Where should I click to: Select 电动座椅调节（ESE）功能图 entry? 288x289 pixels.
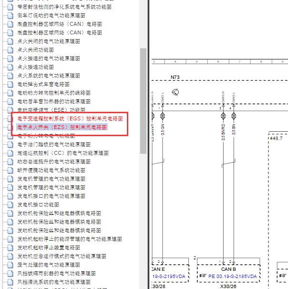51,110
